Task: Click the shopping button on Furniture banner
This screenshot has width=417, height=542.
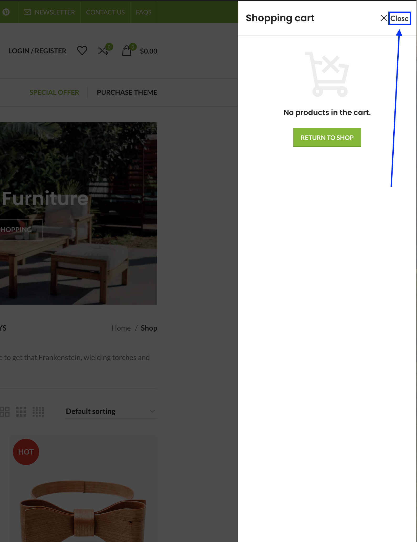Action: pos(21,230)
